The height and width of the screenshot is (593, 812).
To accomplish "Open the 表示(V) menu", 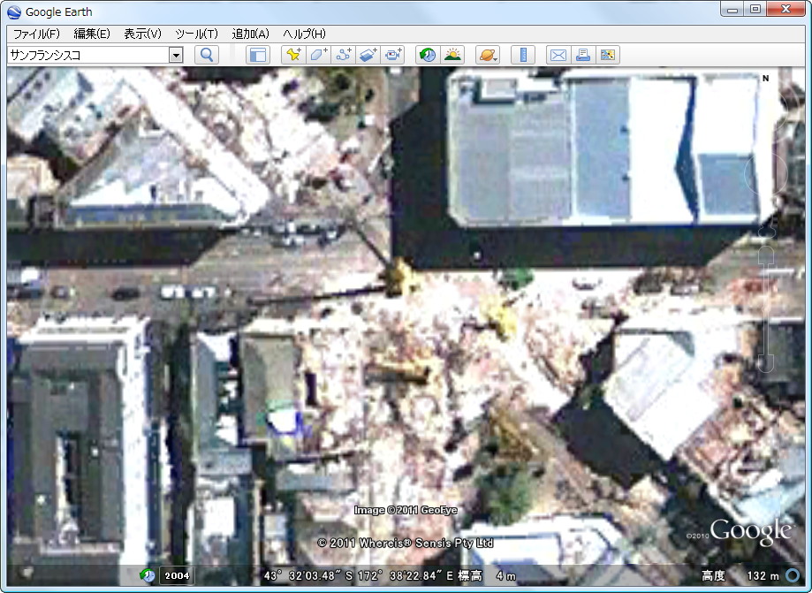I will pos(142,34).
